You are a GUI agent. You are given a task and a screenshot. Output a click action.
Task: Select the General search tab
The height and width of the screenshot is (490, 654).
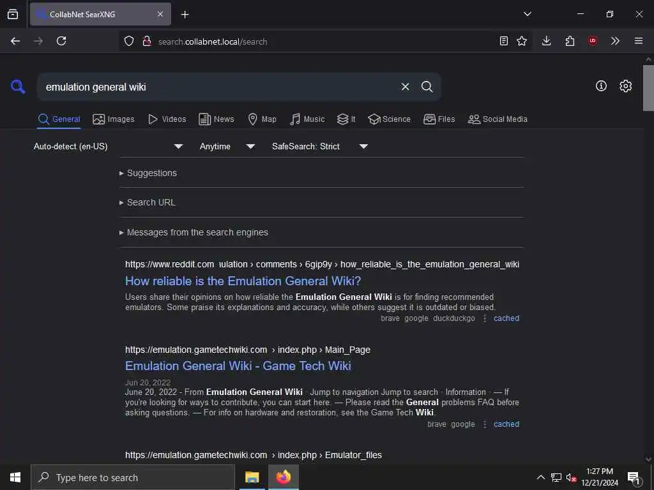click(59, 119)
